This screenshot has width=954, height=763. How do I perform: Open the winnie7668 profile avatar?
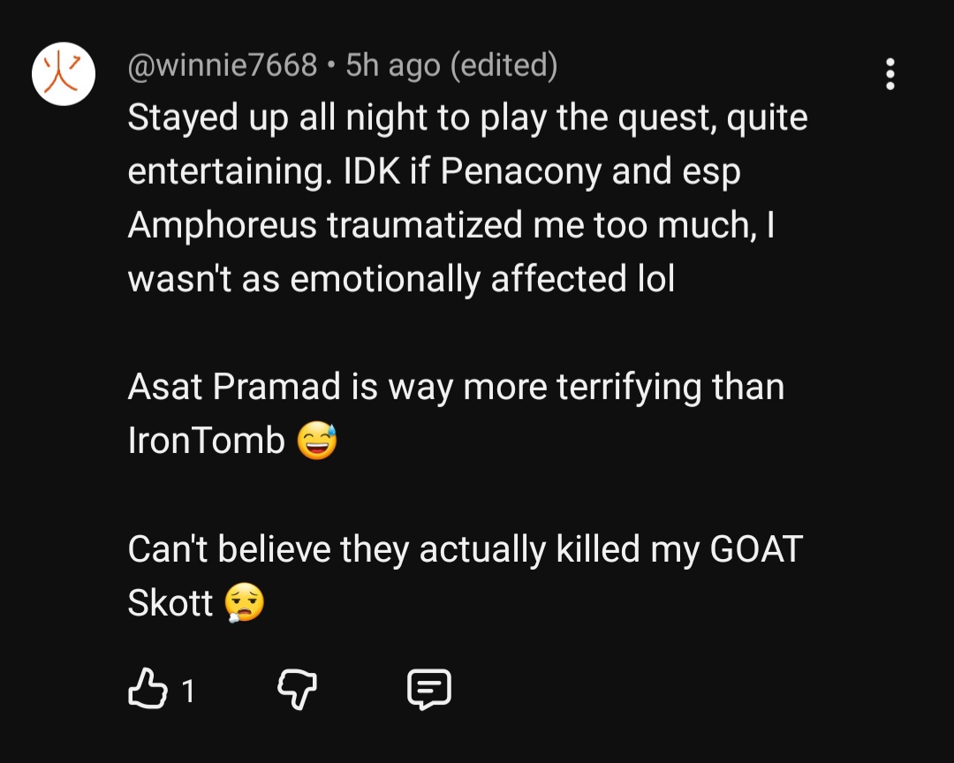(x=64, y=73)
